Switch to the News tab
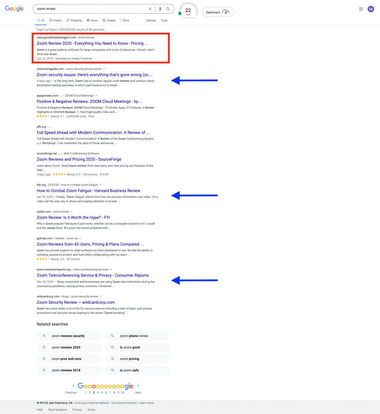The height and width of the screenshot is (414, 380). [x=92, y=20]
